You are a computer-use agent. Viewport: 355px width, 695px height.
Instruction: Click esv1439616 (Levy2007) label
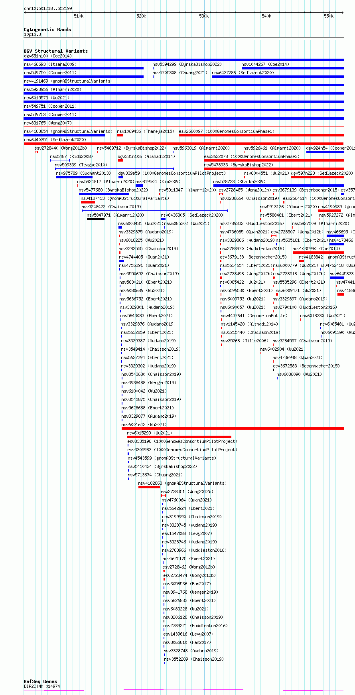188,634
